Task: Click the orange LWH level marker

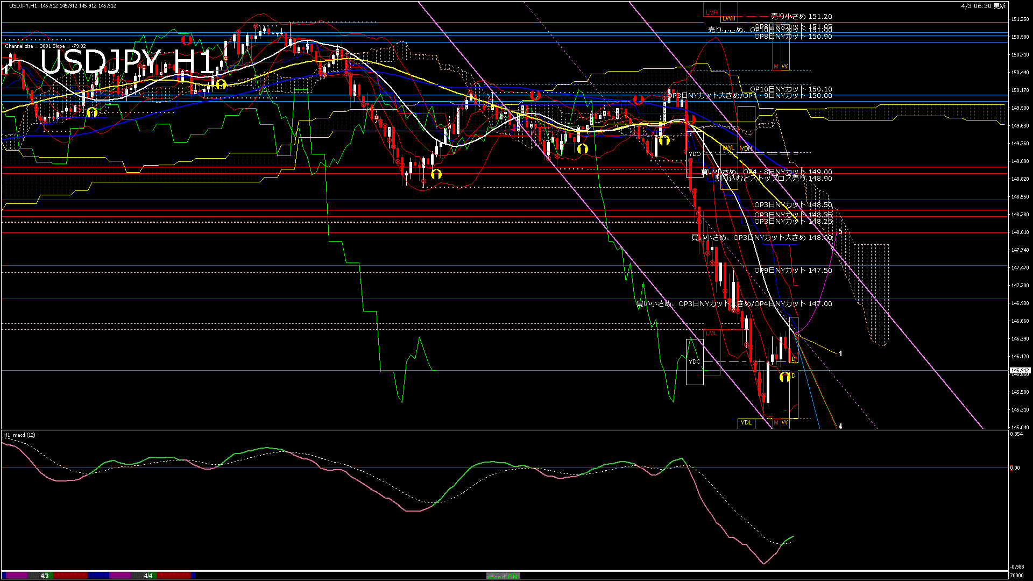Action: tap(729, 18)
